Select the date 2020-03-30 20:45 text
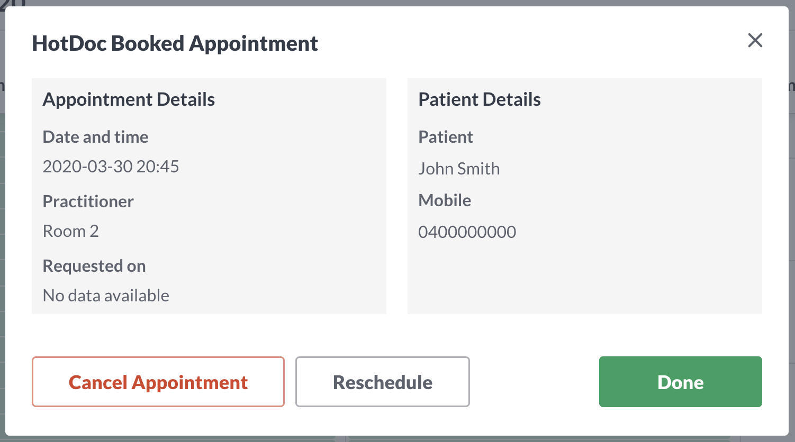The height and width of the screenshot is (442, 795). [111, 167]
